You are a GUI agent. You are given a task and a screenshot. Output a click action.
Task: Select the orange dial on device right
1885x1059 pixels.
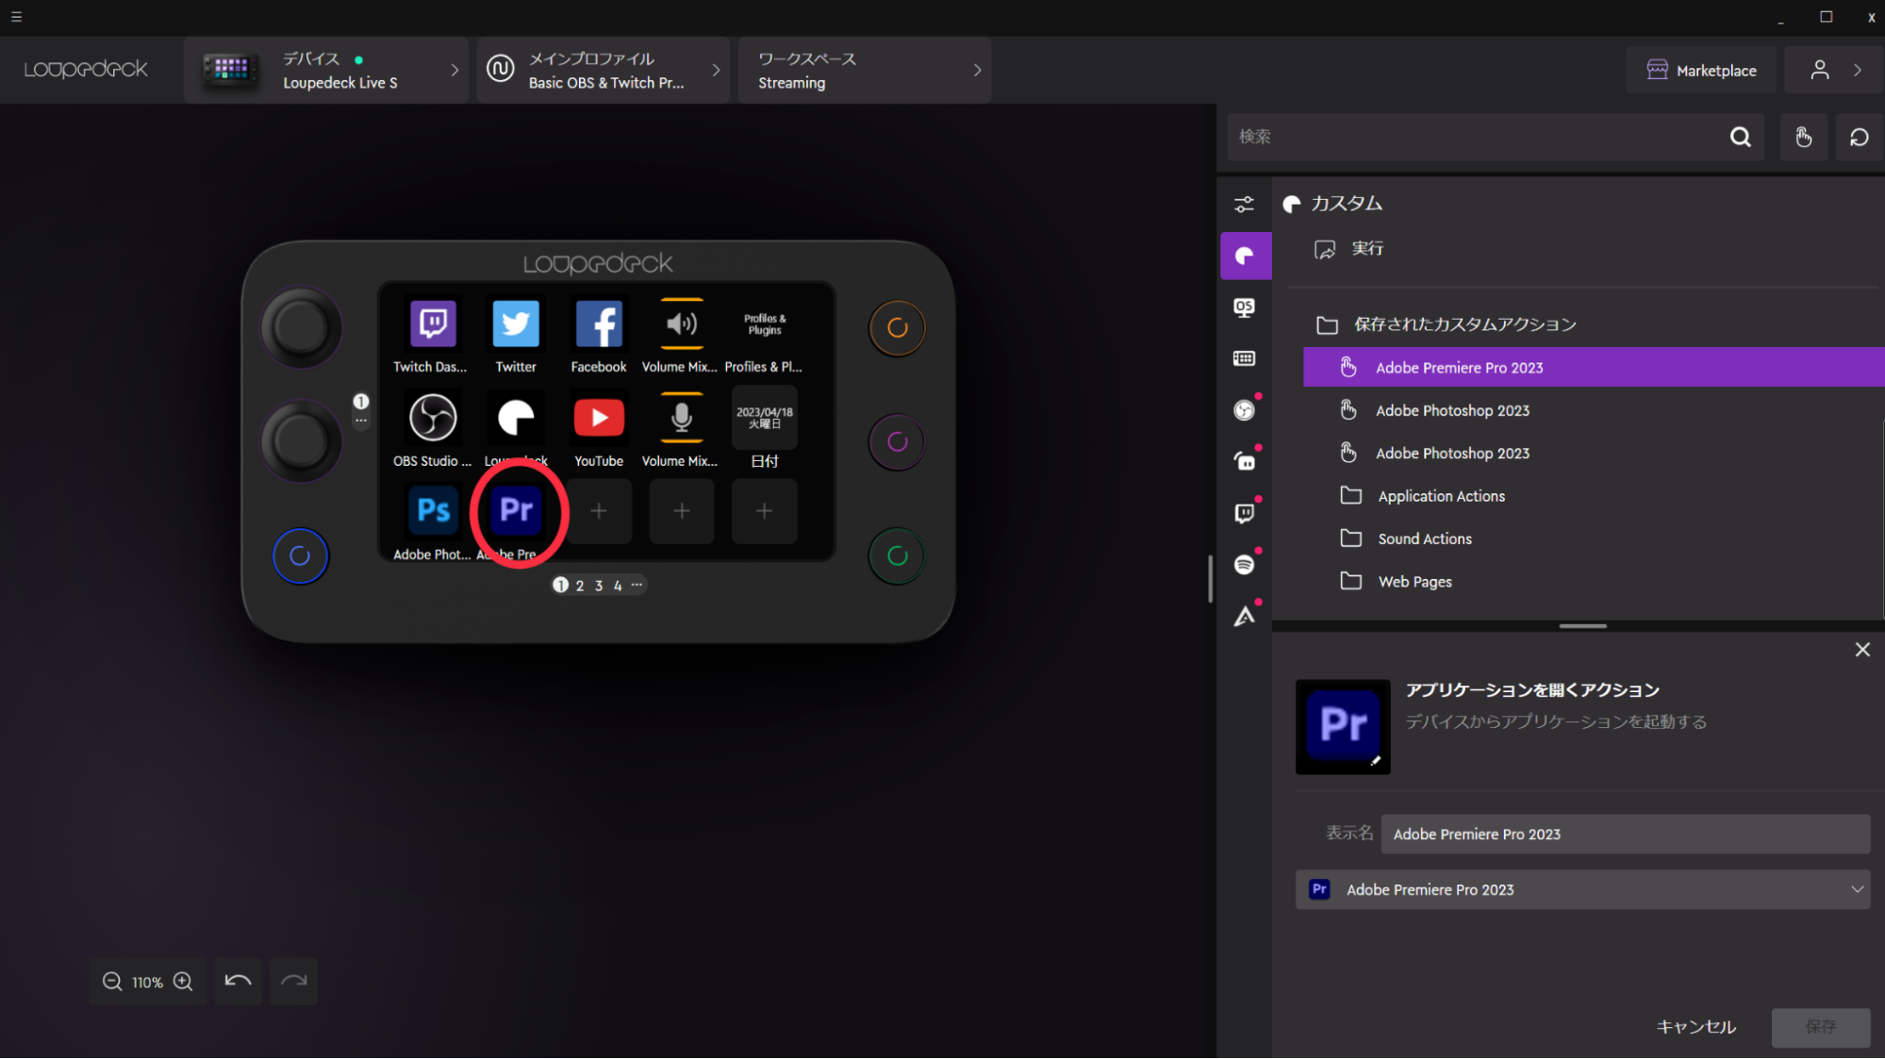[x=897, y=327]
